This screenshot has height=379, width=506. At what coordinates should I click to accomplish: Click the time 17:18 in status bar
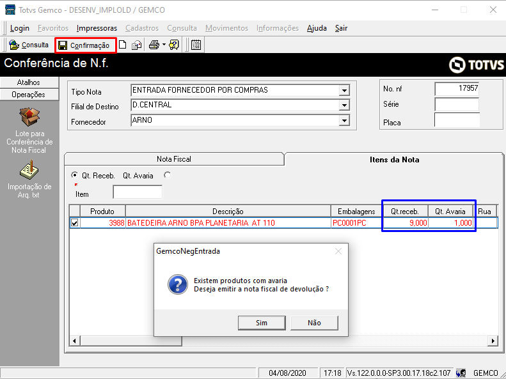tap(333, 373)
